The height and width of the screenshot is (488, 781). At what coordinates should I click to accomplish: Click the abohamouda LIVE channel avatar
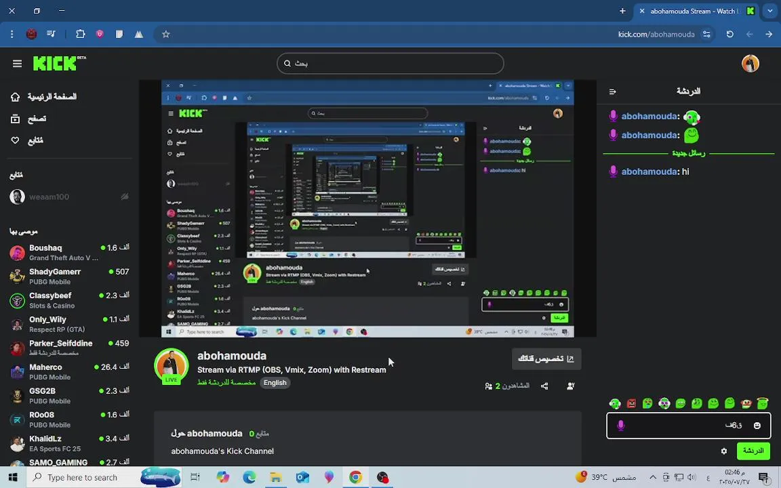coord(172,366)
